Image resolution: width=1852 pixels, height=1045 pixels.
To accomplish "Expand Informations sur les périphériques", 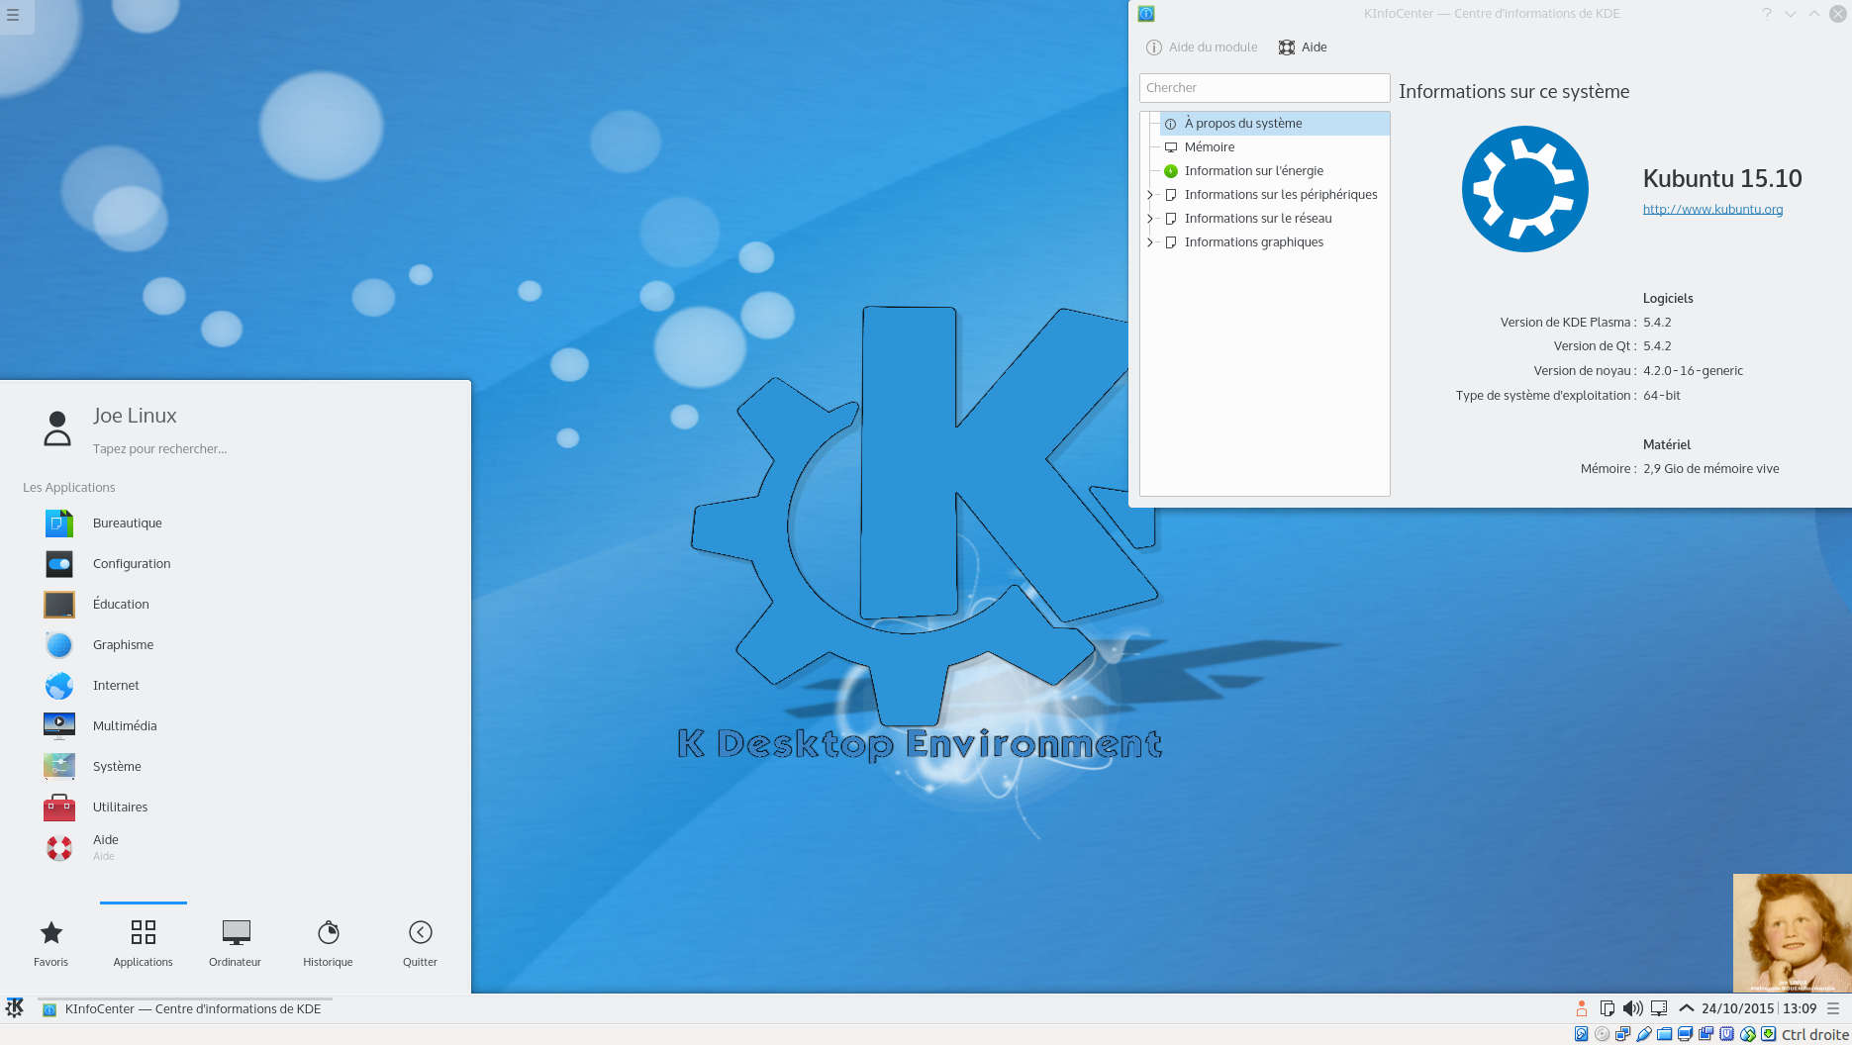I will point(1149,195).
